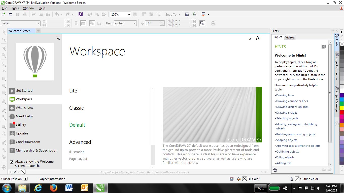Open Outlook from the taskbar
The image size is (344, 193).
click(x=85, y=188)
